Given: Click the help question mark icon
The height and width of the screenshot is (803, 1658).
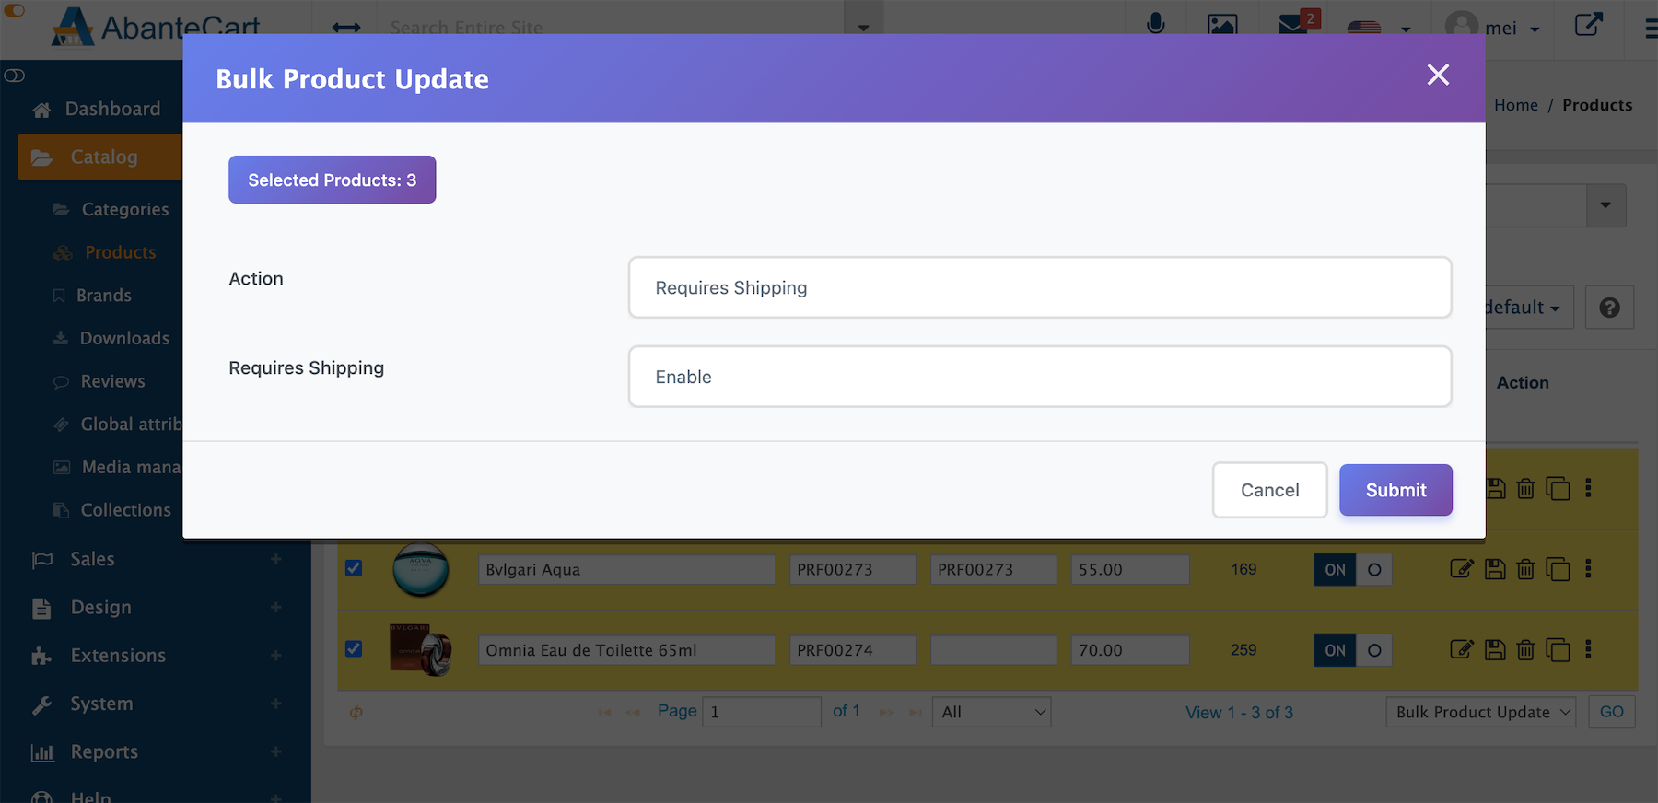Looking at the screenshot, I should click(1609, 308).
